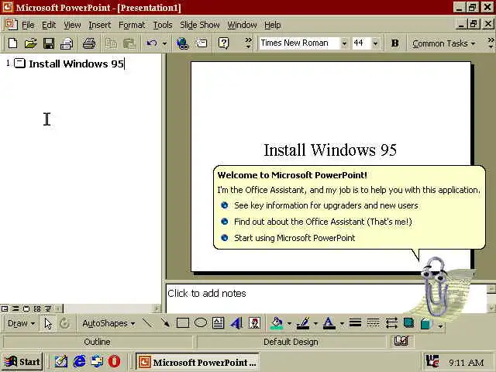Open Arrow Style options
The width and height of the screenshot is (496, 372).
(x=391, y=323)
